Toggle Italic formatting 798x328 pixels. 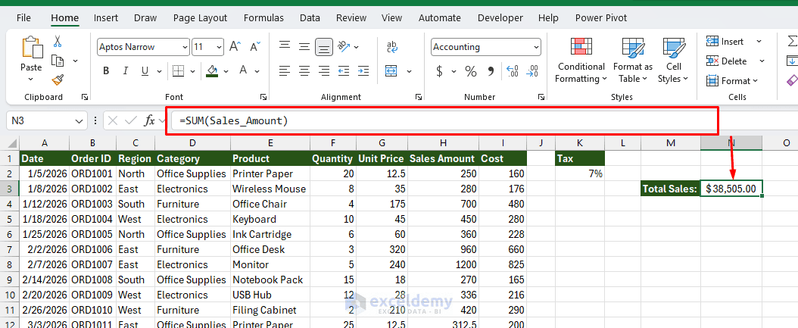(126, 70)
